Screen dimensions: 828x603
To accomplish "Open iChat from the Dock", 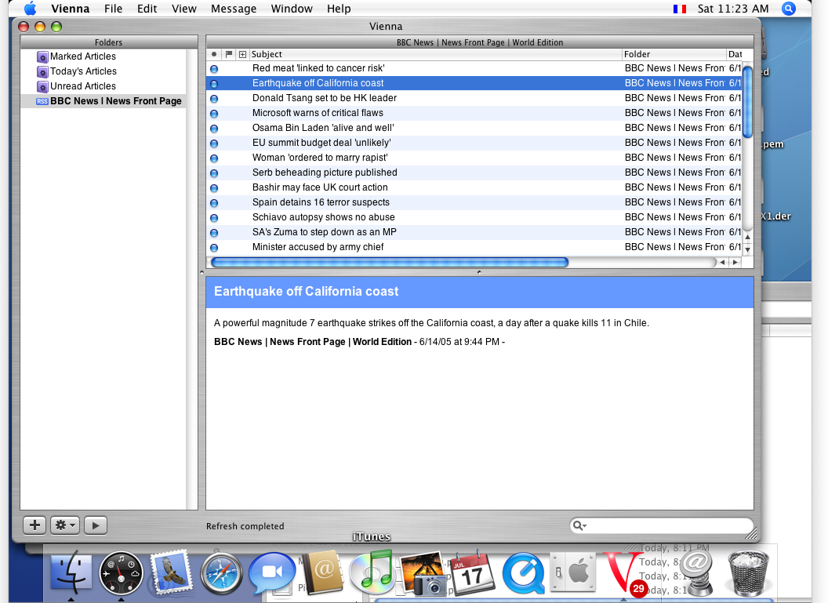I will [x=272, y=574].
